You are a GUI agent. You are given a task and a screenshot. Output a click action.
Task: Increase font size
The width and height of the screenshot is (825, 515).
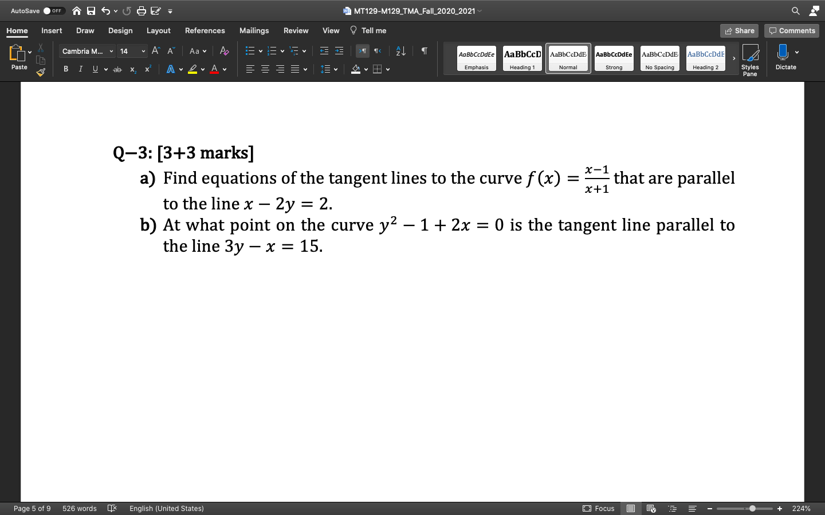[x=156, y=51]
